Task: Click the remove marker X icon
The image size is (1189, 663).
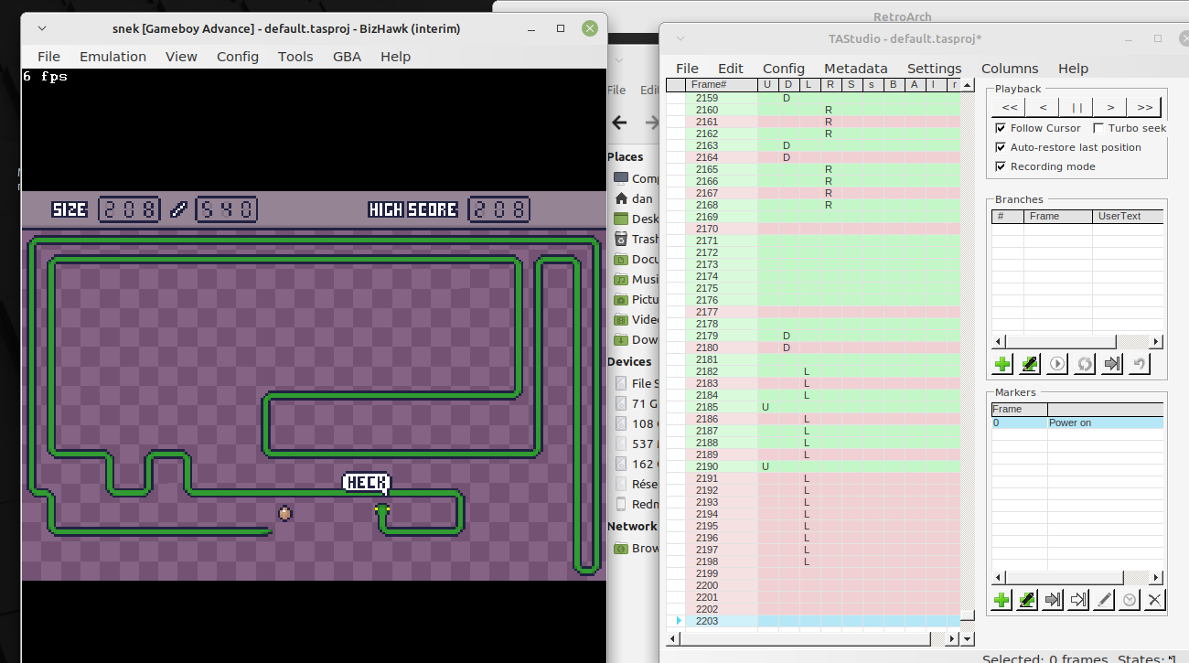Action: [x=1155, y=600]
